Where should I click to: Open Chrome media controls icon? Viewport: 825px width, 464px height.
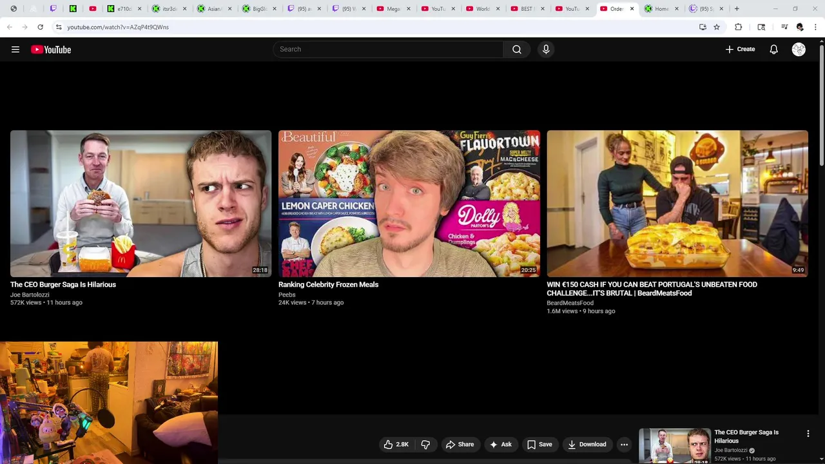[x=784, y=27]
